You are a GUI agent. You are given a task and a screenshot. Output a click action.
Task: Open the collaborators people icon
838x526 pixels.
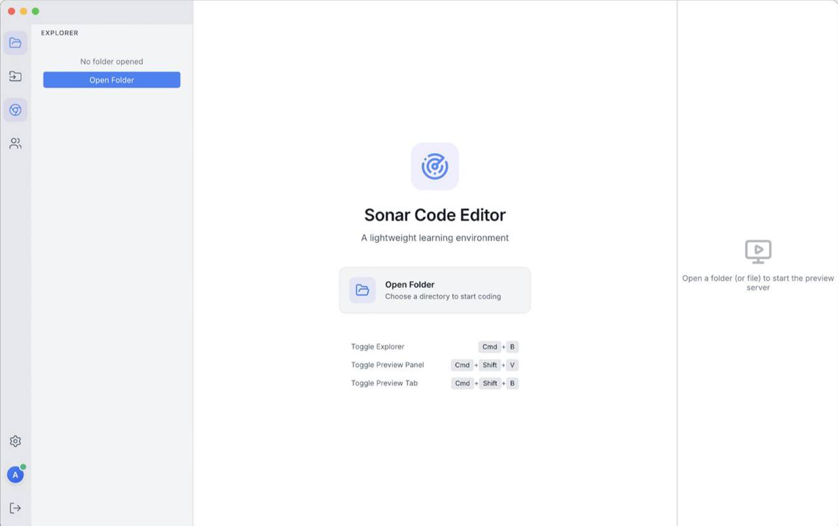(15, 143)
